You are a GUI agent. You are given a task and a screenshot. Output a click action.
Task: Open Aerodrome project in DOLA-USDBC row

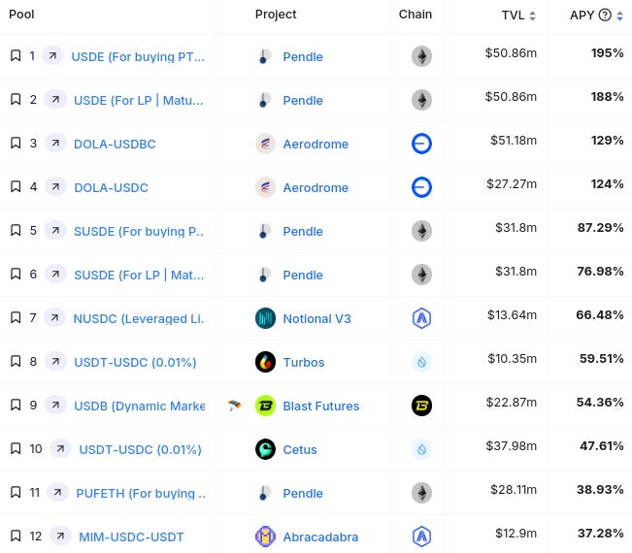[x=316, y=145]
